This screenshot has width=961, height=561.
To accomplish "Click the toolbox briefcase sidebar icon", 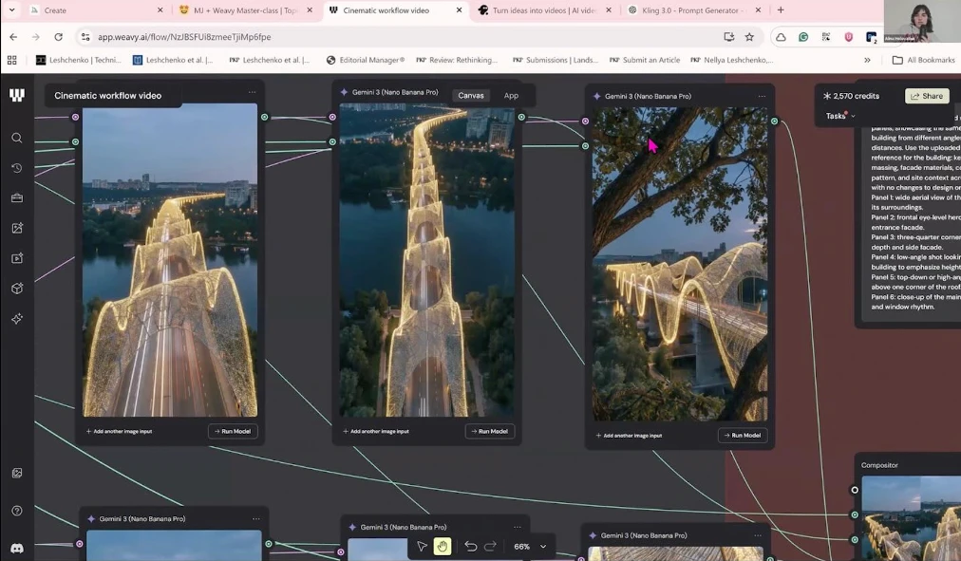I will [17, 198].
